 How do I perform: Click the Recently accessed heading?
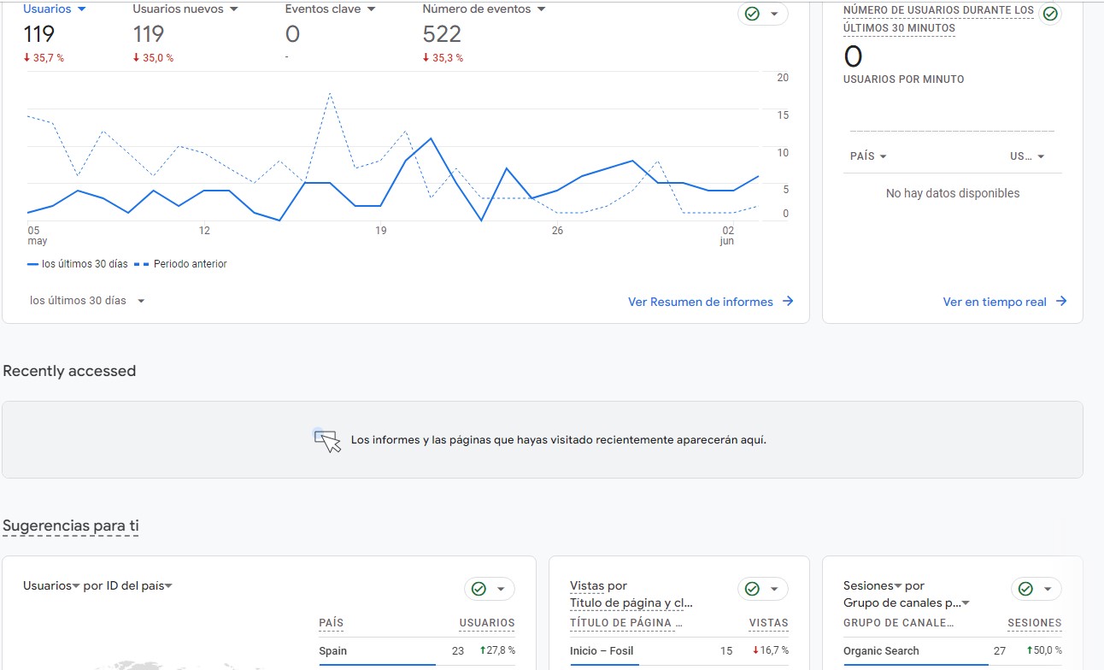pyautogui.click(x=69, y=371)
